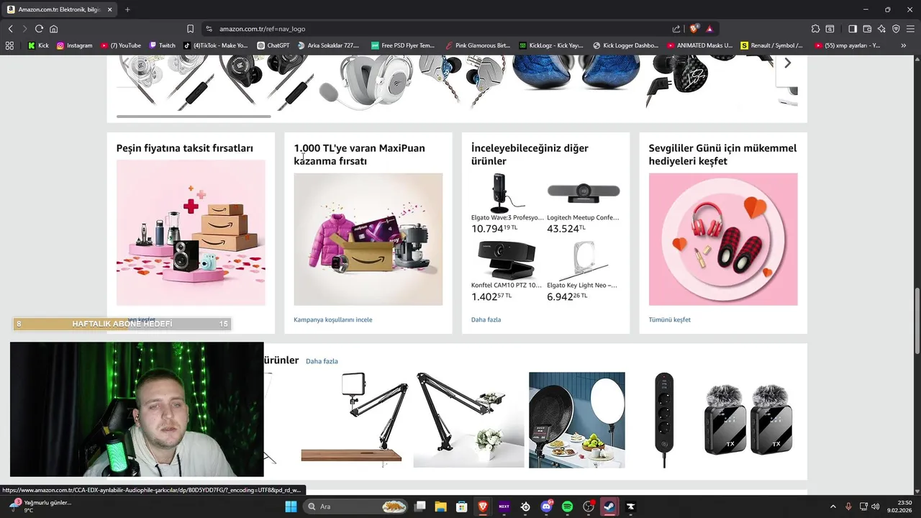This screenshot has height=518, width=921.
Task: Click 'Daha fazla' under İnceleyebileceğiniz diğer ürünler
Action: click(486, 319)
